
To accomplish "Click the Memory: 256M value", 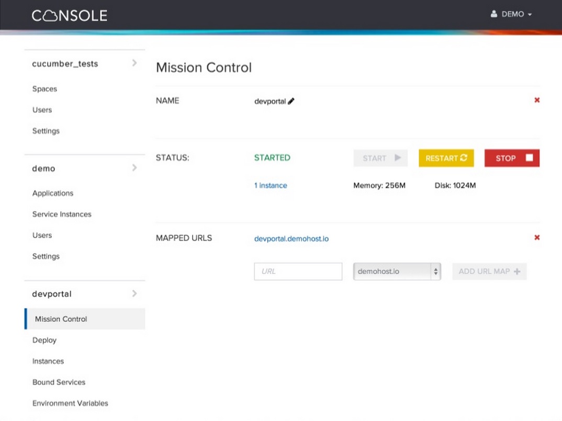I will click(x=379, y=185).
